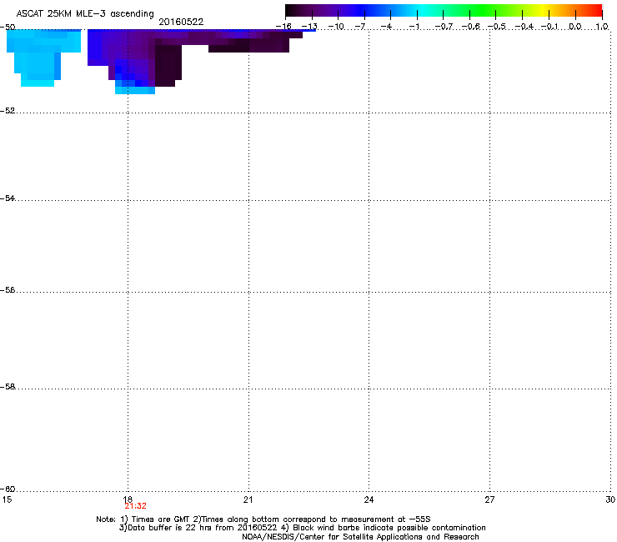The height and width of the screenshot is (542, 617).
Task: Click the note line "3)Data buffer is 22 hrs"
Action: pos(302,528)
